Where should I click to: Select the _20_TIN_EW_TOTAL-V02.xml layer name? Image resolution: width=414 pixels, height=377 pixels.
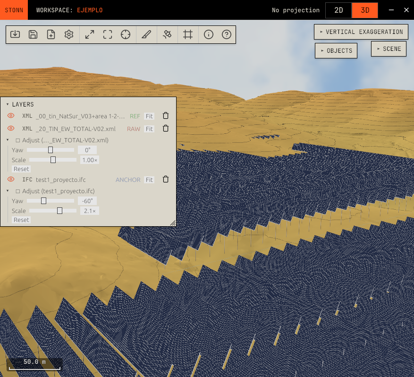point(76,129)
